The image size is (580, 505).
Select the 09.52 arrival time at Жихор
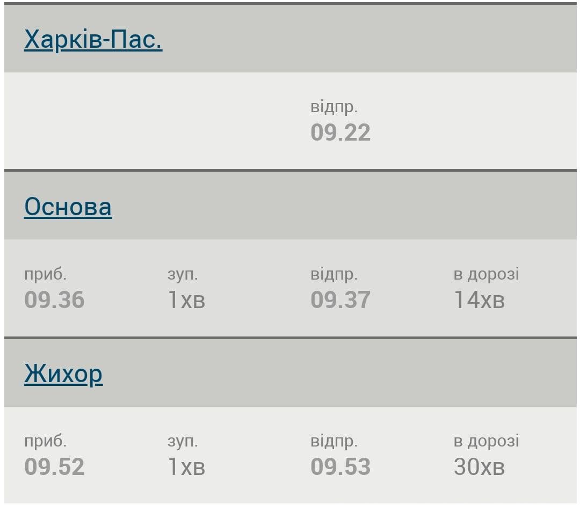click(x=54, y=466)
